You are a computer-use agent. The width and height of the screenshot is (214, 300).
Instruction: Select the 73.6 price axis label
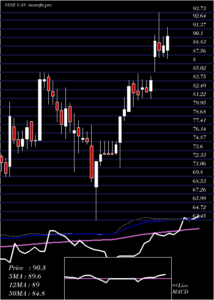point(198,147)
